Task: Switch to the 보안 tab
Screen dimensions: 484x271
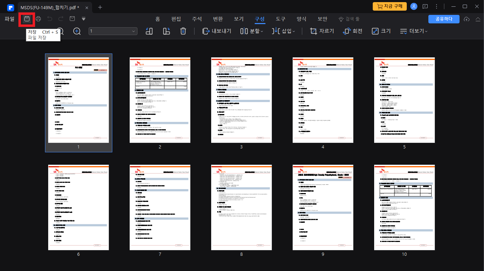Action: 322,19
